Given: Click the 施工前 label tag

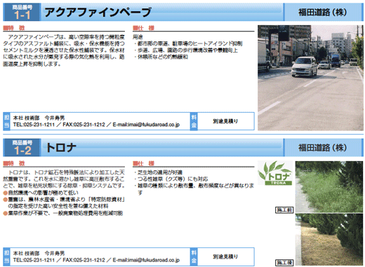Looking at the screenshot, I should pos(284,210).
